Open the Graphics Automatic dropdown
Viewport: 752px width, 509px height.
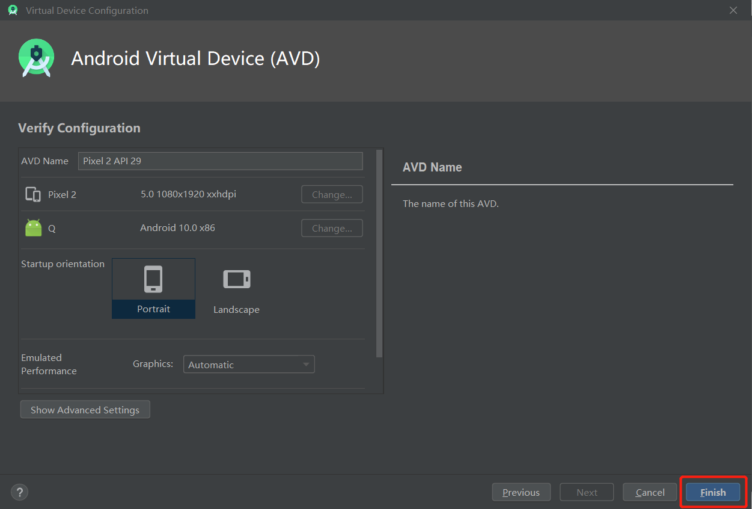coord(249,365)
